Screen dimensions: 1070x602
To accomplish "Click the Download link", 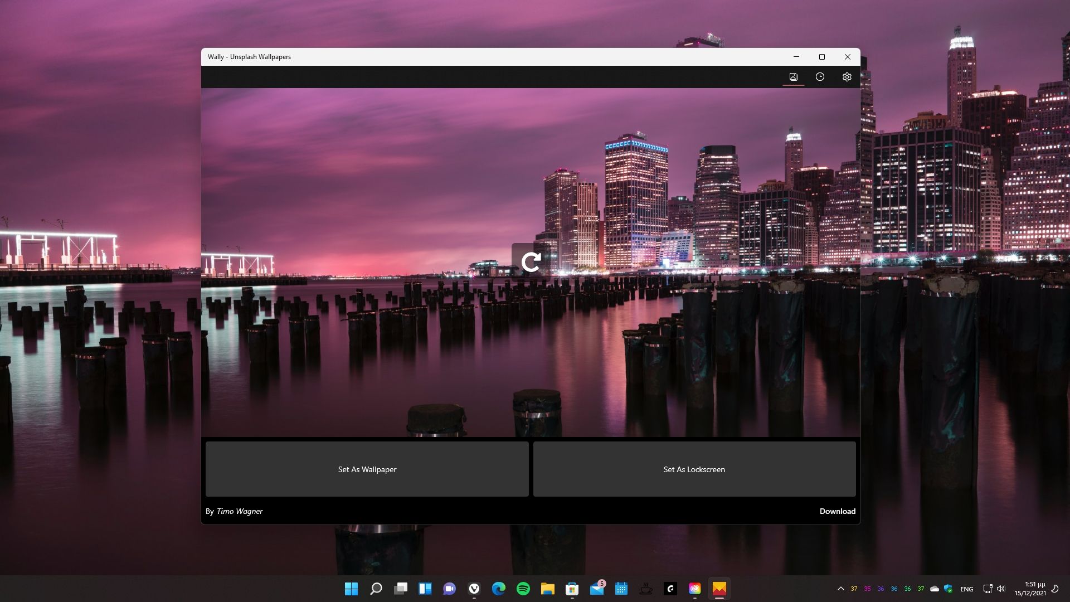I will click(x=837, y=511).
